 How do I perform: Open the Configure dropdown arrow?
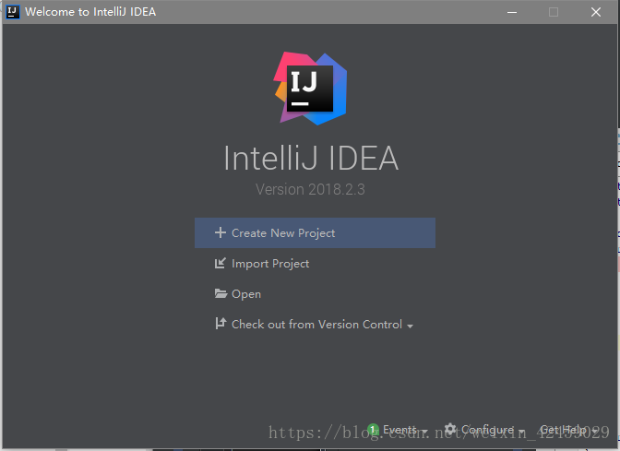pyautogui.click(x=522, y=432)
